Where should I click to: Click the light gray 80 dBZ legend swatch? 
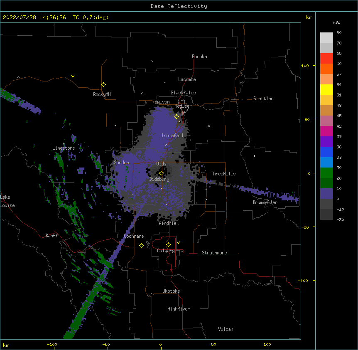click(326, 38)
